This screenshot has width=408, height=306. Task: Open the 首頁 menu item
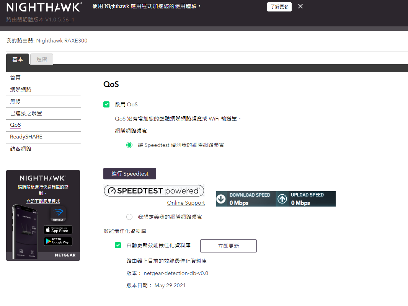point(44,78)
